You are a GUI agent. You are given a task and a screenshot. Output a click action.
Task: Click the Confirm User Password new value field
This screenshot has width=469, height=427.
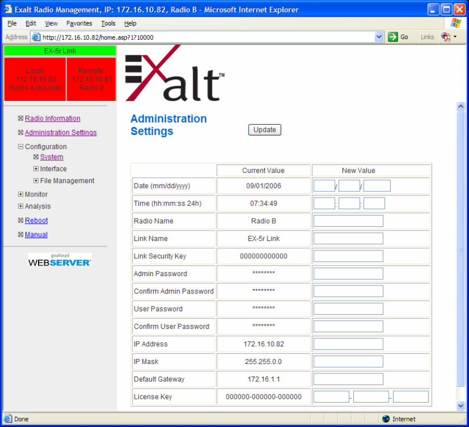tap(348, 326)
